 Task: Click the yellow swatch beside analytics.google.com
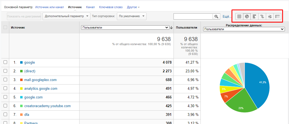point(21,89)
